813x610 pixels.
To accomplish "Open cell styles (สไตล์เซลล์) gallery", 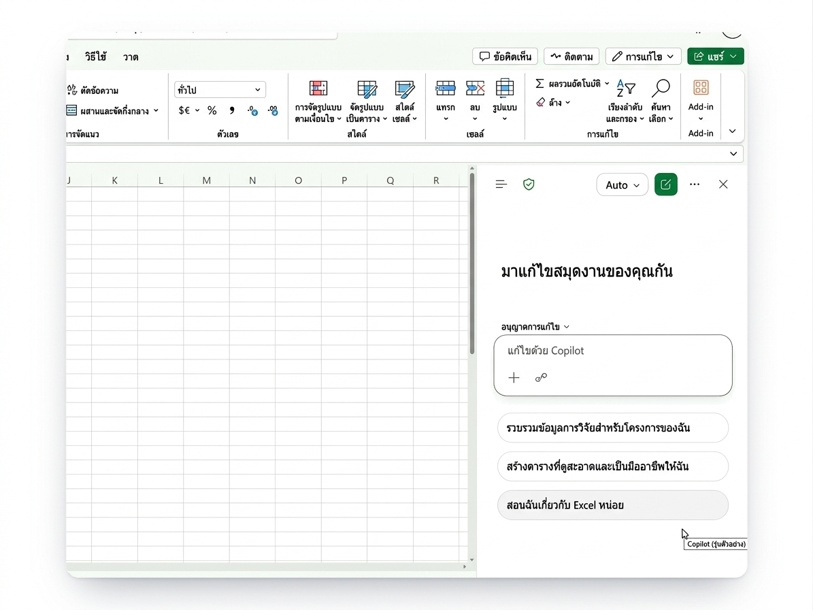I will pyautogui.click(x=404, y=101).
